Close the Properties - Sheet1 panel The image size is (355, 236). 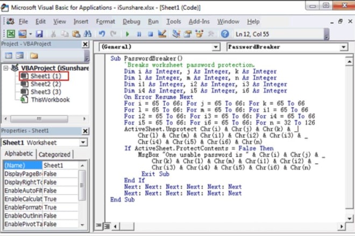coord(86,131)
